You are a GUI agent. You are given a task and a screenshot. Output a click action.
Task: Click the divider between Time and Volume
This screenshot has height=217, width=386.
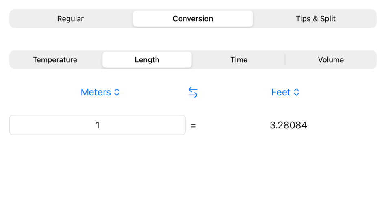pos(285,60)
